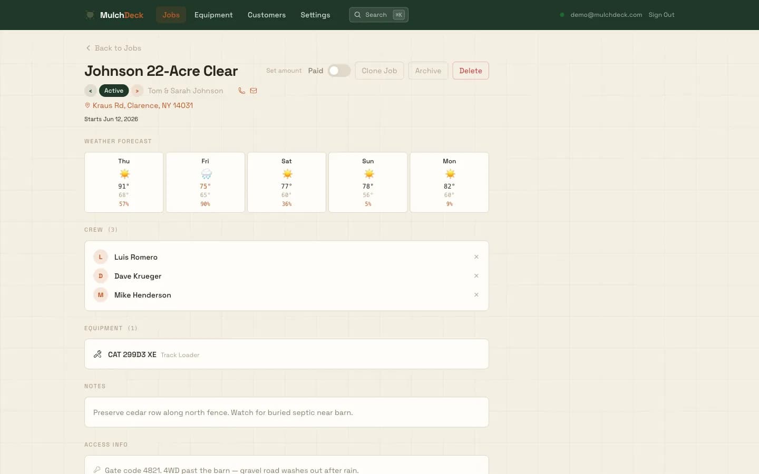Click the search magnifier icon

[357, 15]
